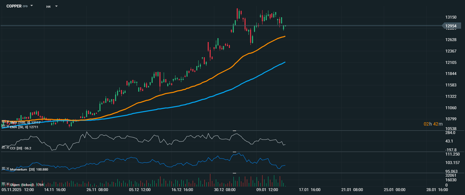465x195 pixels.
Task: Click the 26.11 08:00 time axis label
Action: pos(97,189)
